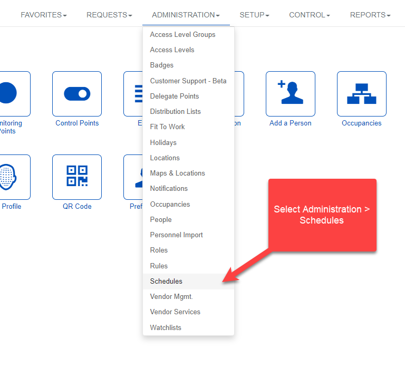Select Watchlists in the dropdown list
Viewport: 405px width, 368px height.
click(166, 328)
